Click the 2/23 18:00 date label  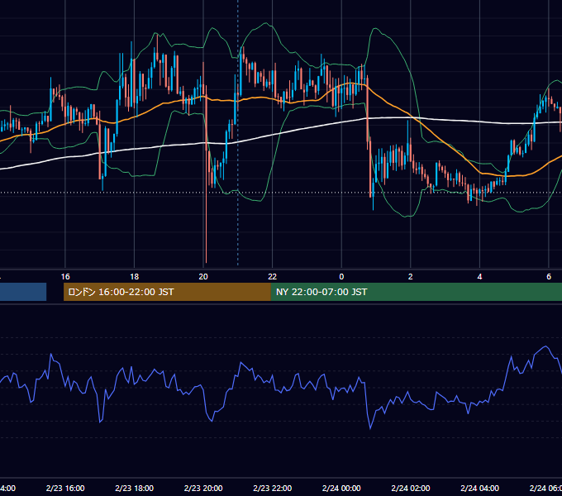tap(135, 488)
